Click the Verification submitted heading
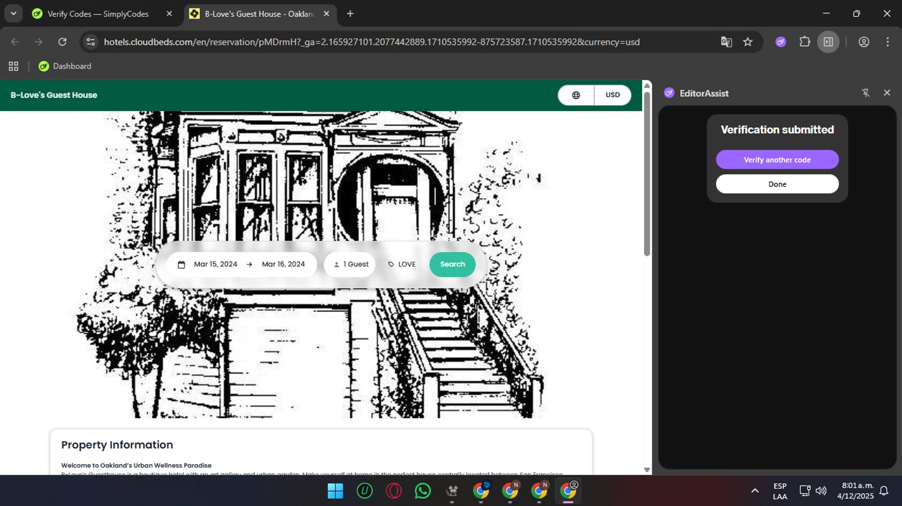Viewport: 902px width, 506px height. pyautogui.click(x=777, y=130)
